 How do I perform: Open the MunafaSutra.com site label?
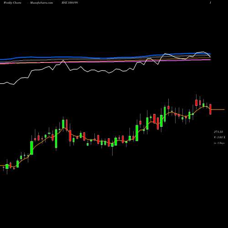point(41,3)
